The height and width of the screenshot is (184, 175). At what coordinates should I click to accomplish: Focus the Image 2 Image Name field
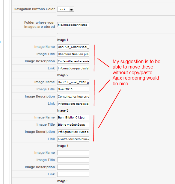[73, 82]
